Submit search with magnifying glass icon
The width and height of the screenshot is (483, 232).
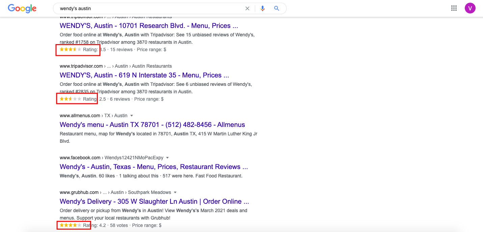pyautogui.click(x=277, y=8)
